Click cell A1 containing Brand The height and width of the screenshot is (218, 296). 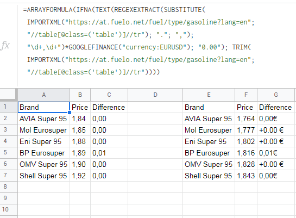pos(44,107)
